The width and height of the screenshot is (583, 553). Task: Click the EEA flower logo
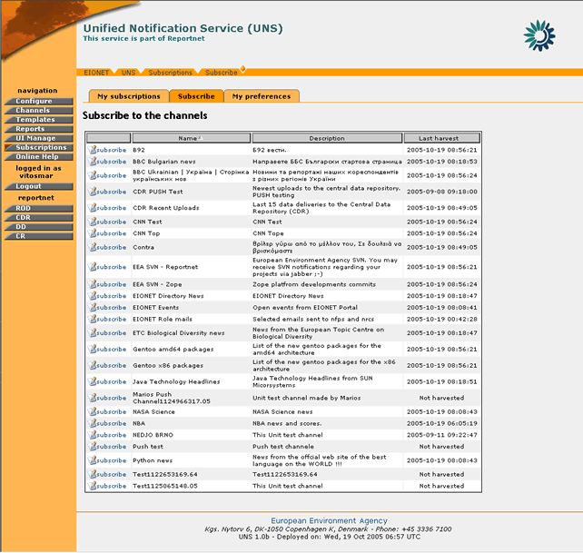point(539,35)
